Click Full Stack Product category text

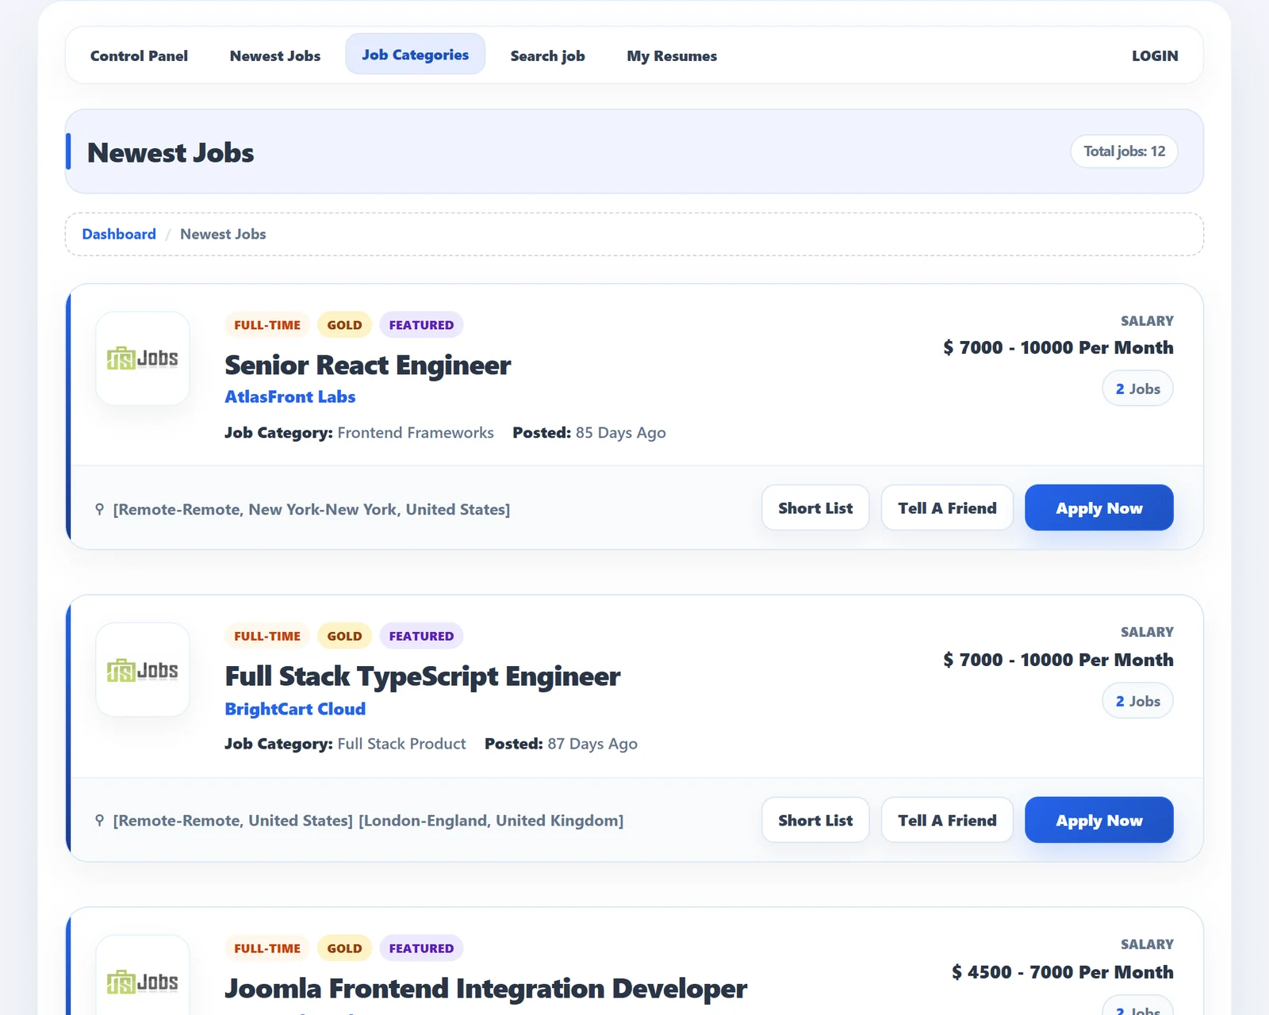[401, 744]
